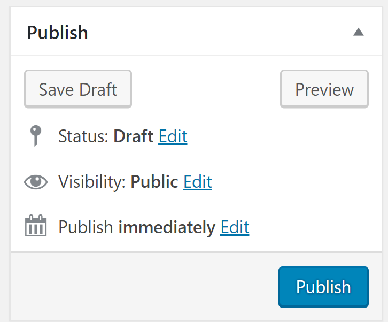
Task: Click the Save Draft button
Action: point(78,89)
